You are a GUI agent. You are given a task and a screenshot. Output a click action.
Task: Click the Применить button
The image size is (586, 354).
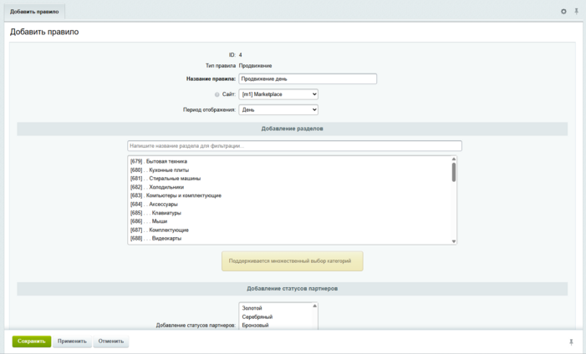pos(73,341)
